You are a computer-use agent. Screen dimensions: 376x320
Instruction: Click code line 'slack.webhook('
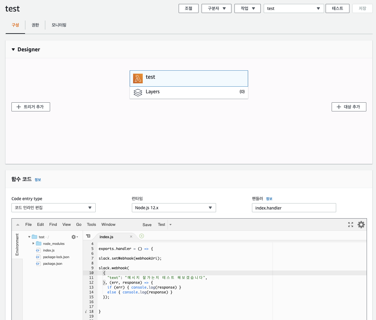click(114, 268)
